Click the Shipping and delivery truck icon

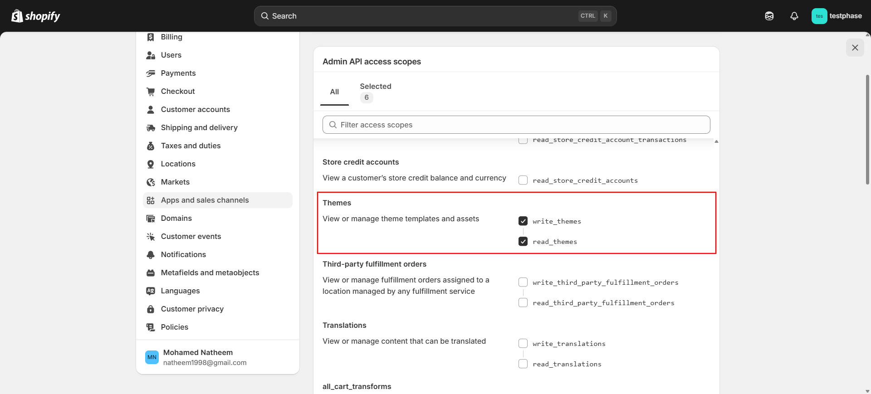151,128
